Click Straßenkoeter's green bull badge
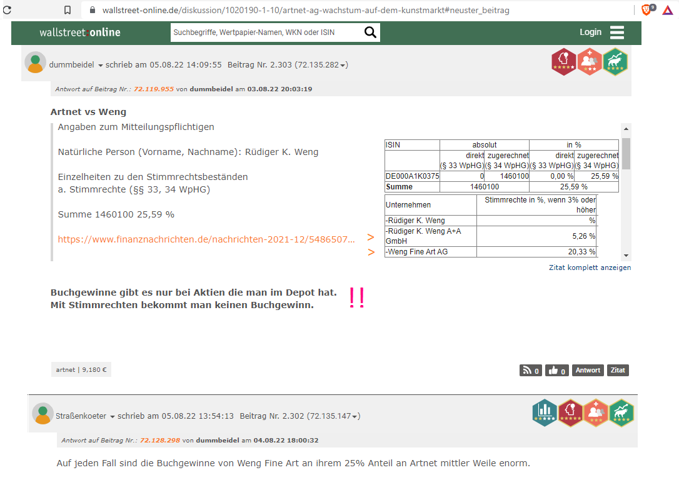Image resolution: width=679 pixels, height=480 pixels. [621, 412]
